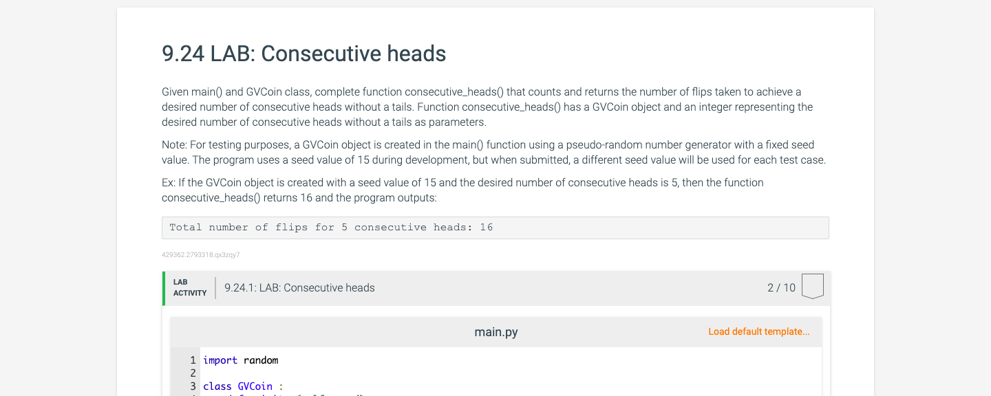Screen dimensions: 991x396
Task: Click the 9.24.1 lab activity title
Action: coord(299,287)
